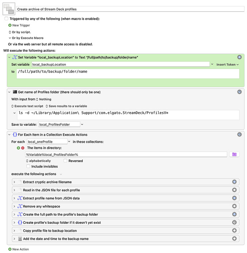This screenshot has height=253, width=247.
Task: Click X icon of 'Remove any whitespace' action
Action: coord(20,206)
